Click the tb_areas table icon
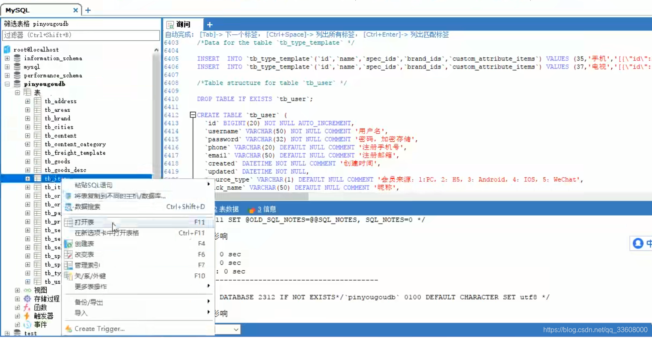The height and width of the screenshot is (338, 652). 38,110
